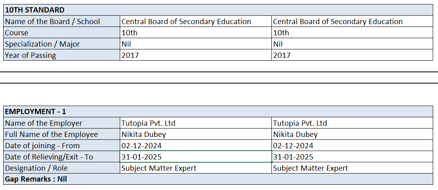Image resolution: width=438 pixels, height=190 pixels.
Task: Select the first Subject Matter Expert cell
Action: click(159, 168)
